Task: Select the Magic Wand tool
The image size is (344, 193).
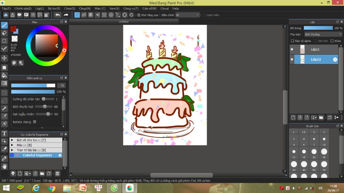Action: [x=4, y=108]
